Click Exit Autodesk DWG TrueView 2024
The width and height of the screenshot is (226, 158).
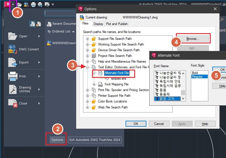95,140
